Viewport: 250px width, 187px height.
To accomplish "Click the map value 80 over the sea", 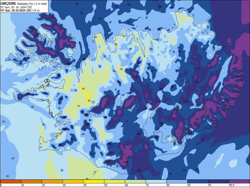I will click(62, 171).
